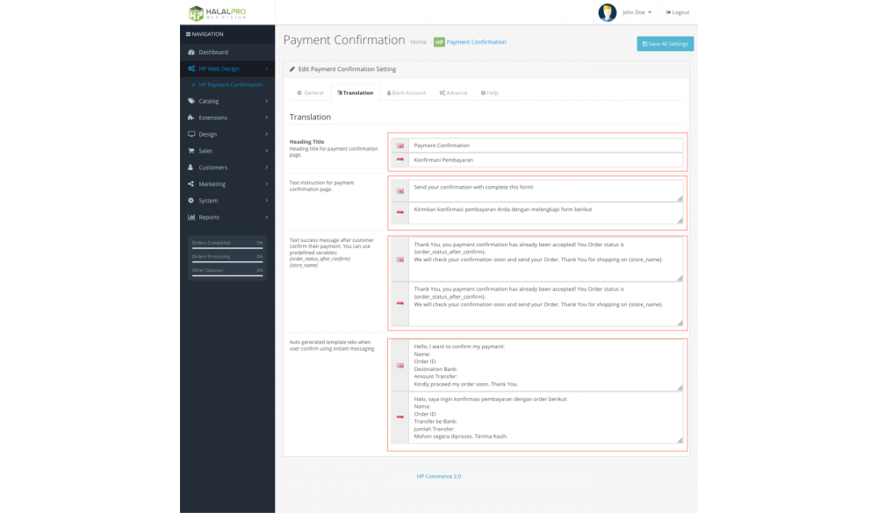Screen dimensions: 878x513
Task: Click the Extensions puzzle icon
Action: (x=191, y=118)
